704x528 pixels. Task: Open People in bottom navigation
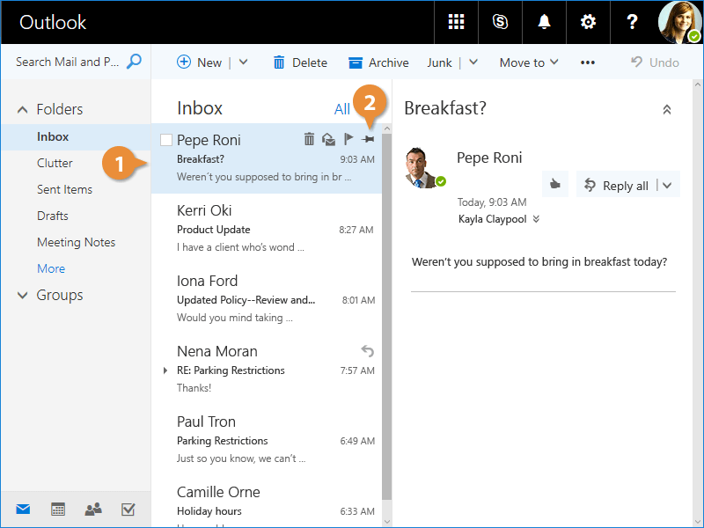point(92,509)
